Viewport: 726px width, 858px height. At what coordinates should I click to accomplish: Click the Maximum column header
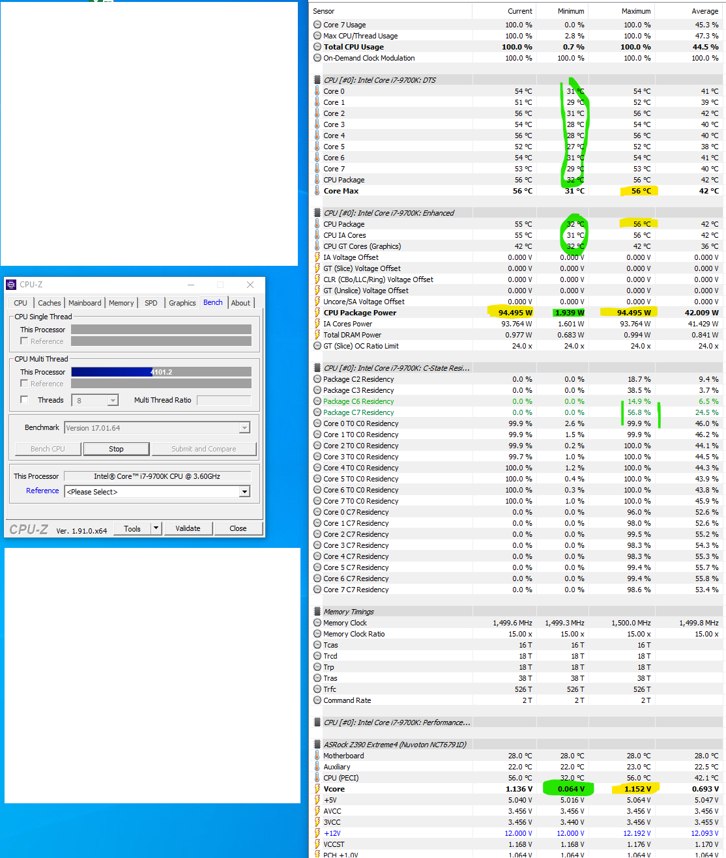tap(622, 11)
